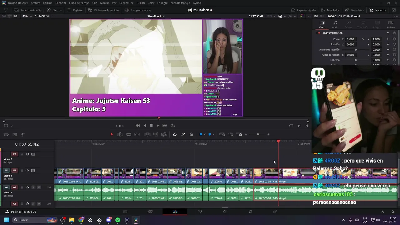Open the Fairlight menu

162,3
